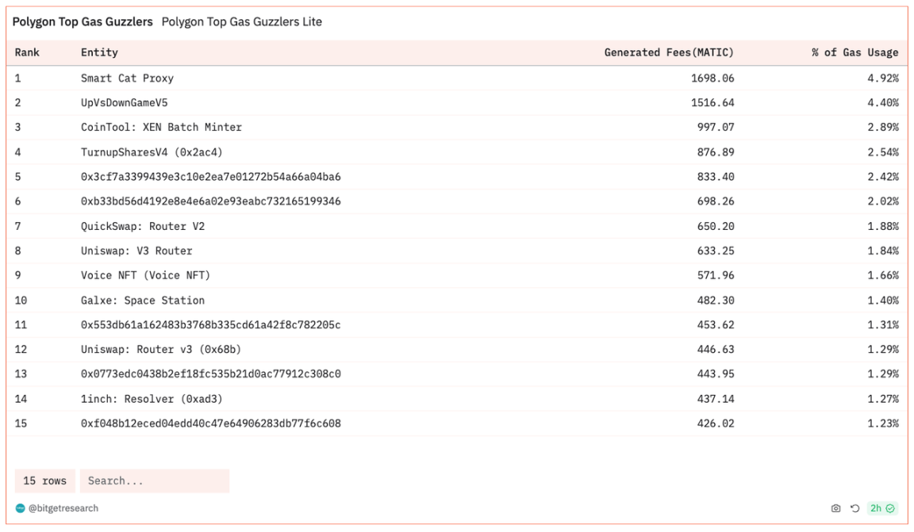
Task: Sort by the Rank column header
Action: 27,52
